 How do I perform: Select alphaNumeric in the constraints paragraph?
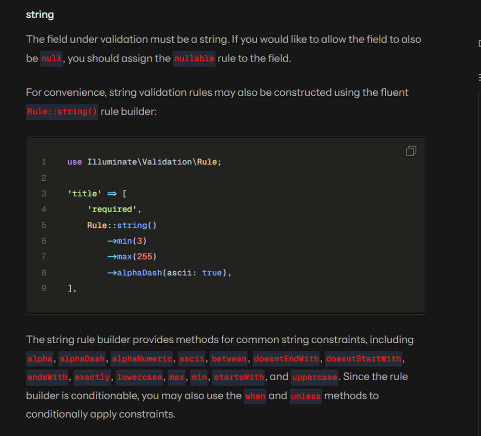click(142, 359)
